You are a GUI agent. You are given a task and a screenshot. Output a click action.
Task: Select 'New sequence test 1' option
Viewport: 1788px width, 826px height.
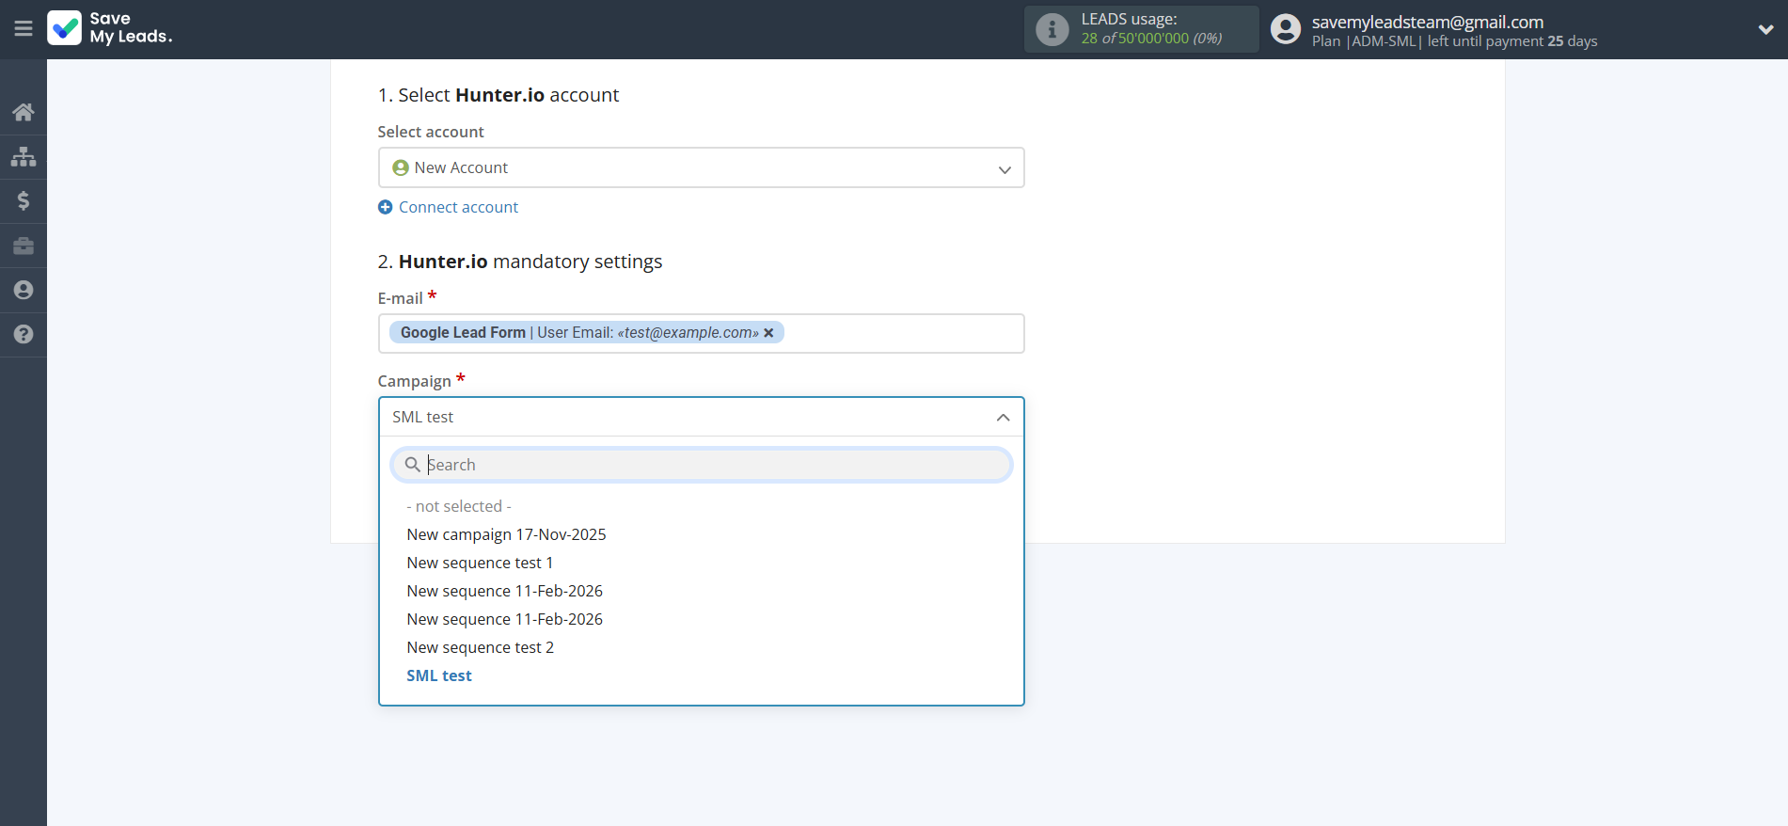[480, 563]
